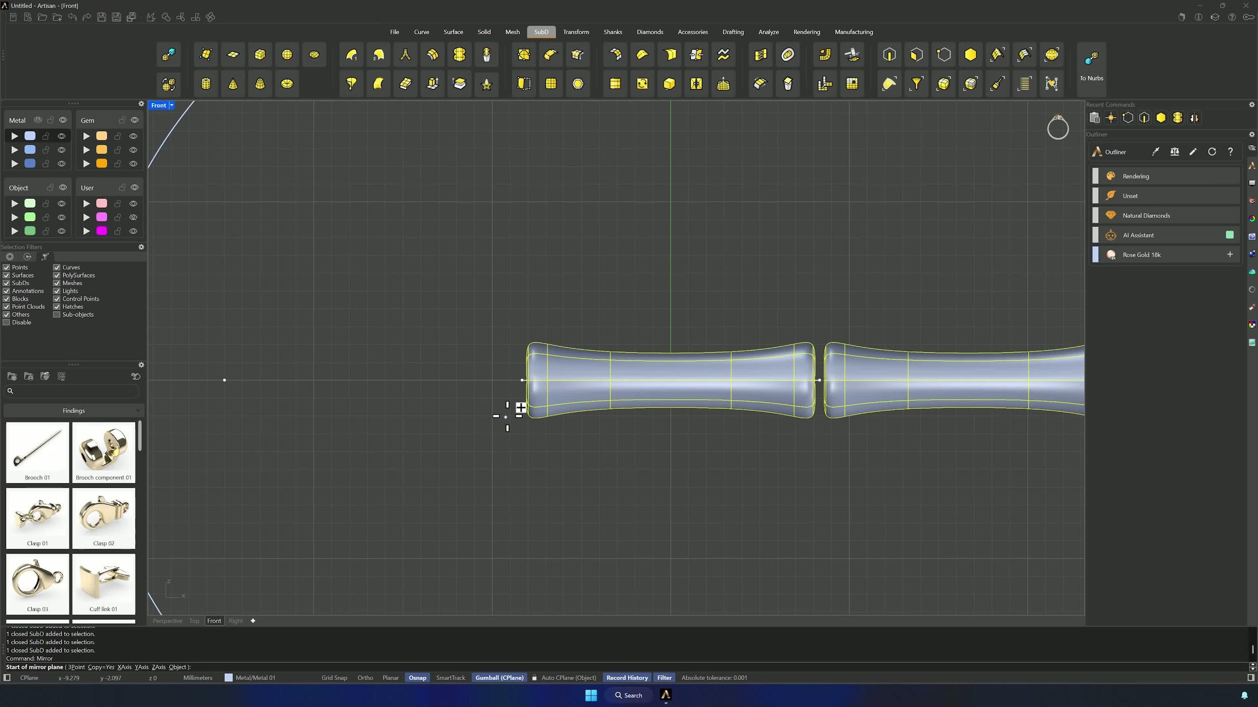This screenshot has height=707, width=1258.
Task: Click the Outliner eyedropper icon
Action: coord(1156,152)
